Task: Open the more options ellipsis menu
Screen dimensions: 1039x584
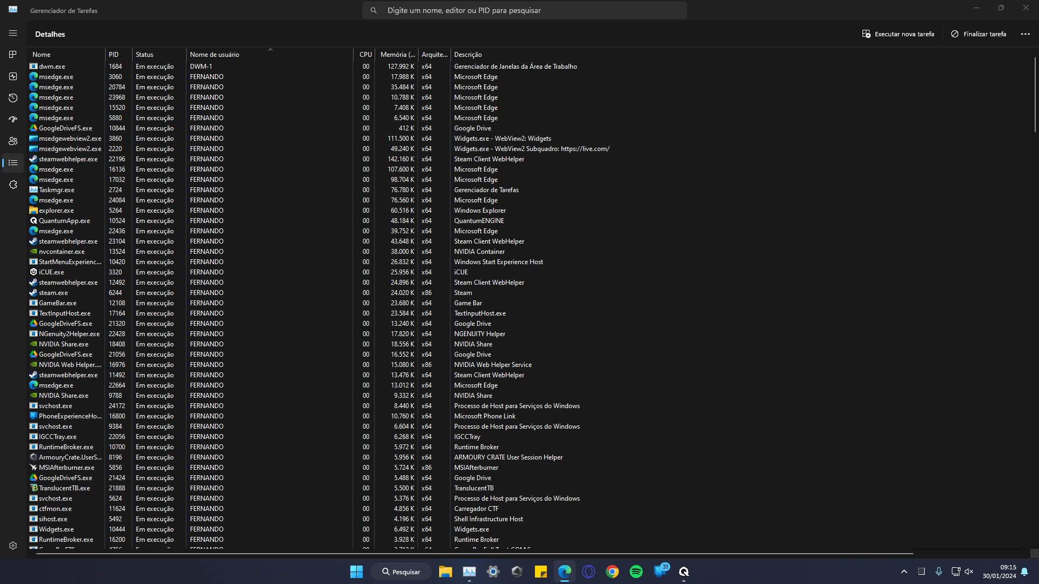Action: [x=1025, y=34]
